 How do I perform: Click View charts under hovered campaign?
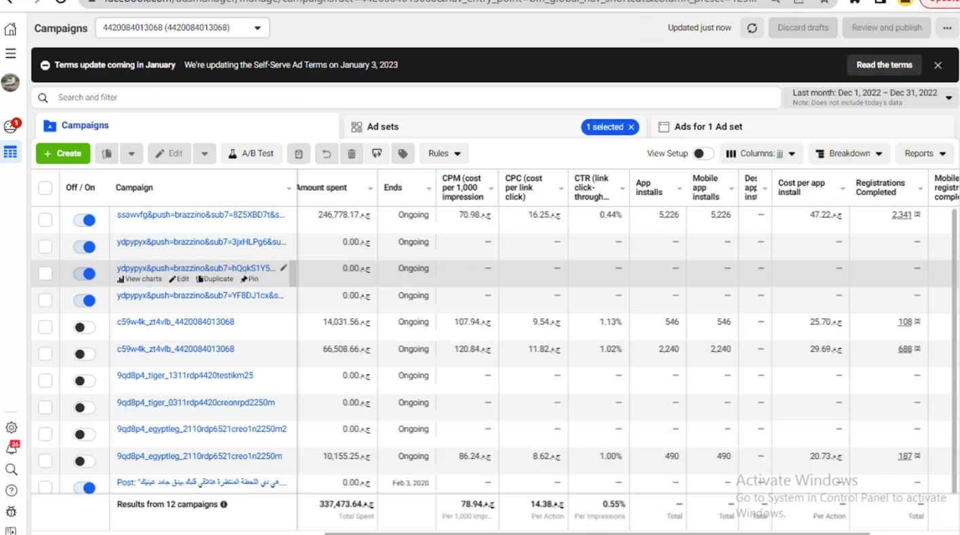point(139,279)
